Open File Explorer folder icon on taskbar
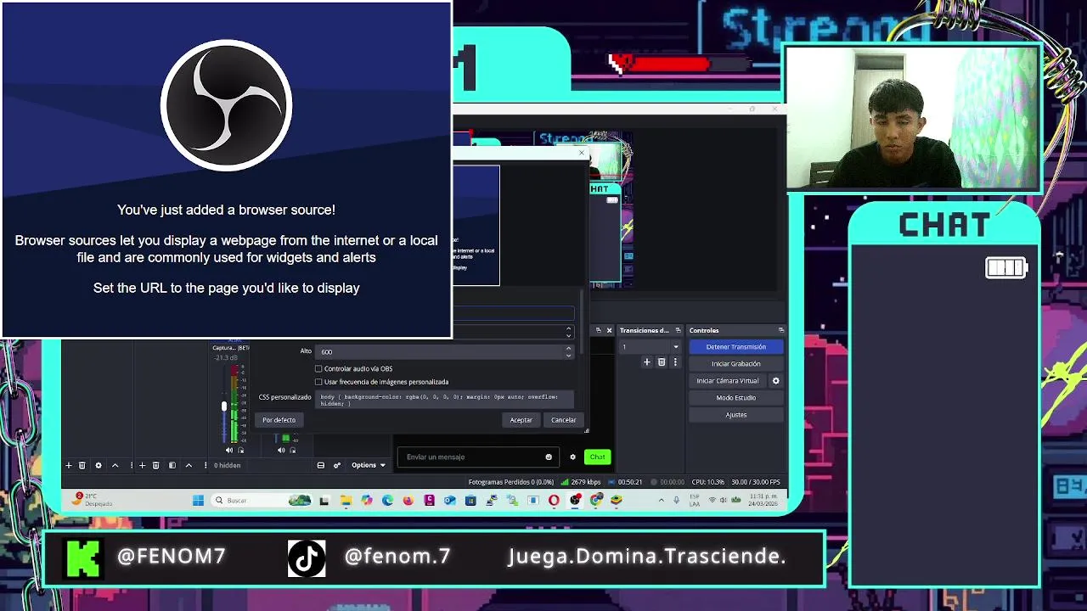 pyautogui.click(x=346, y=501)
